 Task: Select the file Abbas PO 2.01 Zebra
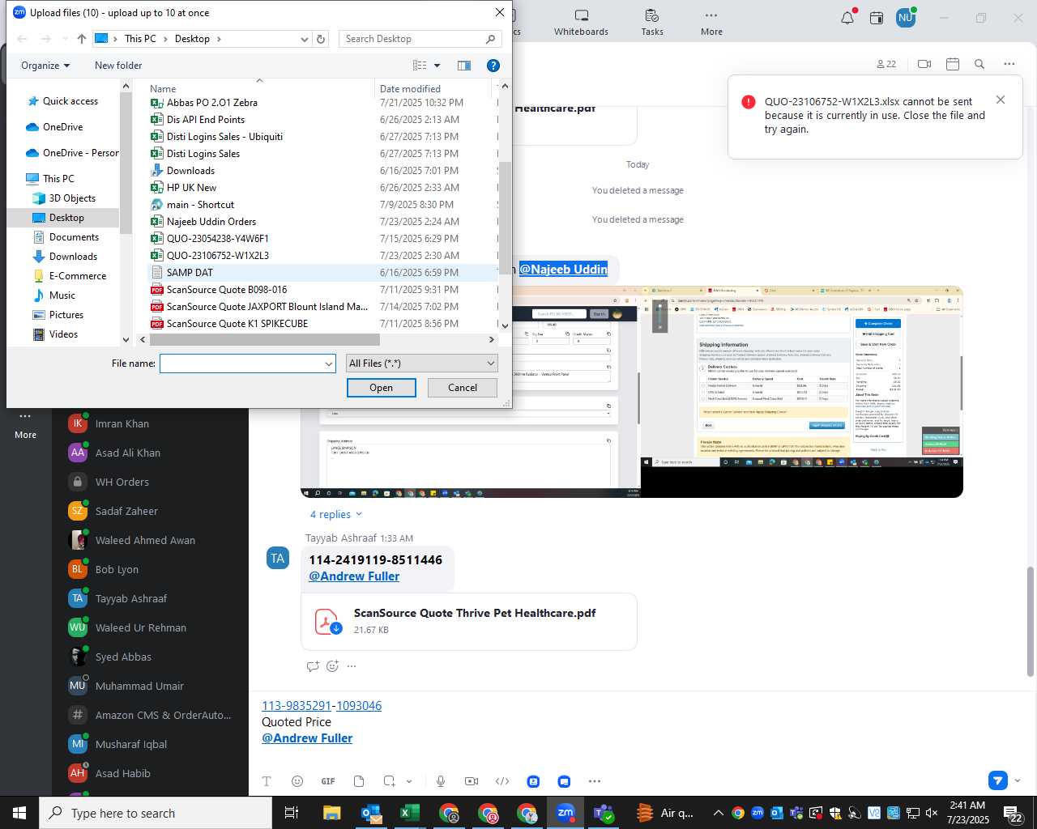[211, 103]
